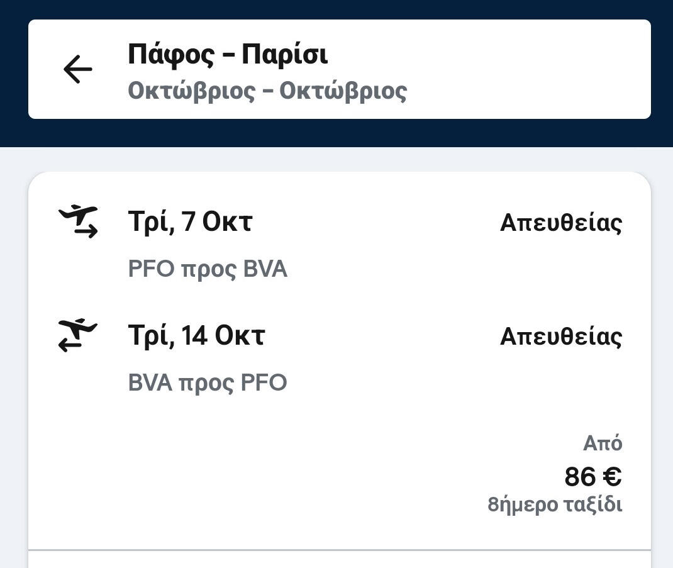Click the empty right side of the search bar
Image resolution: width=673 pixels, height=568 pixels.
(535, 69)
